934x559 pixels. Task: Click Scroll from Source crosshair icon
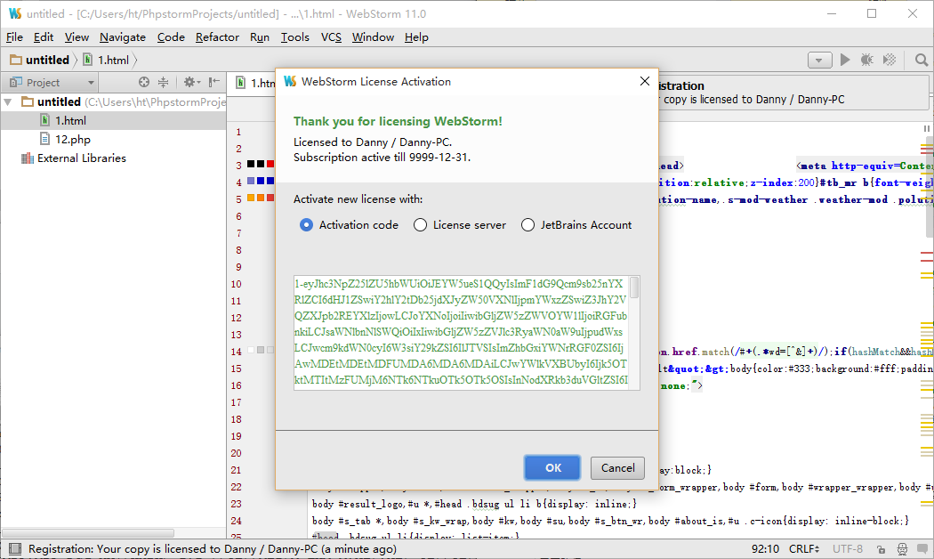[x=144, y=82]
